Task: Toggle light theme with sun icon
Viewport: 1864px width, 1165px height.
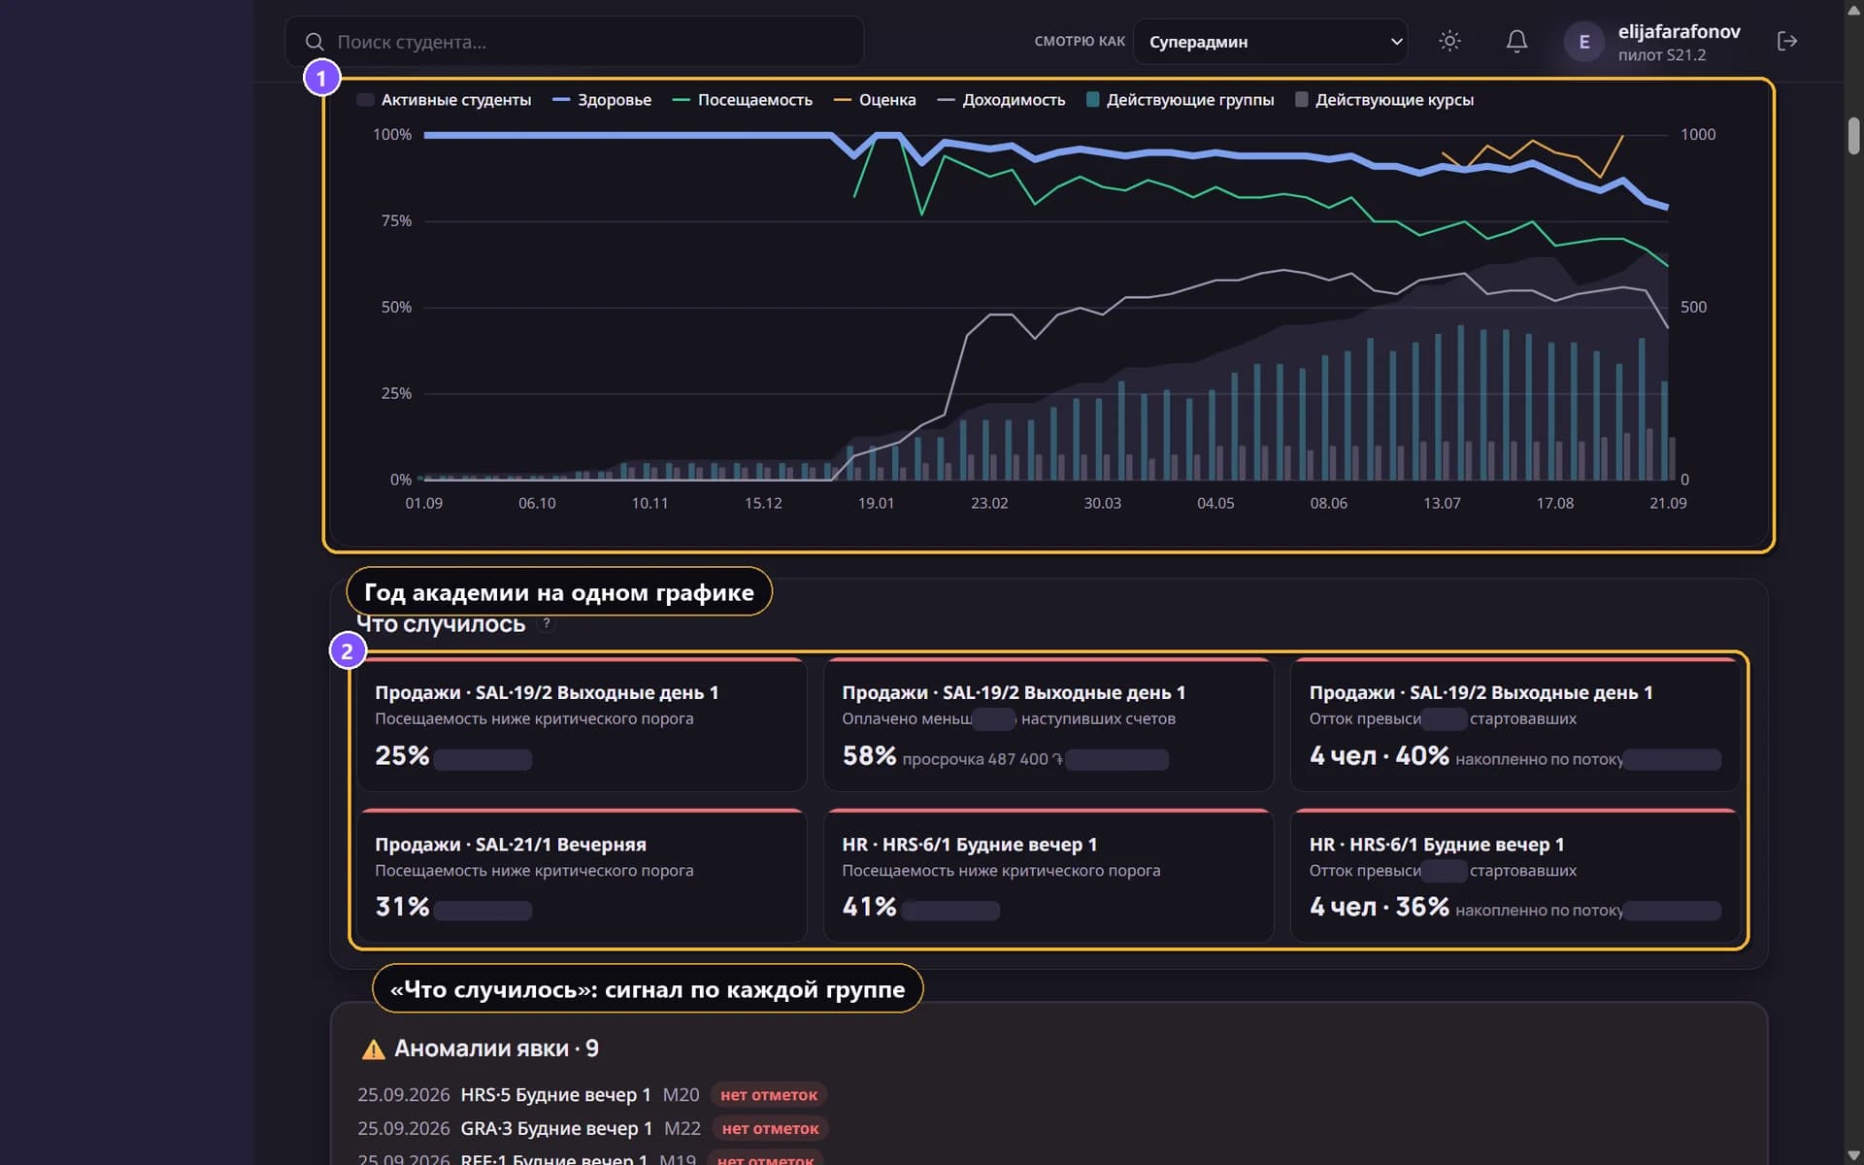Action: coord(1449,41)
